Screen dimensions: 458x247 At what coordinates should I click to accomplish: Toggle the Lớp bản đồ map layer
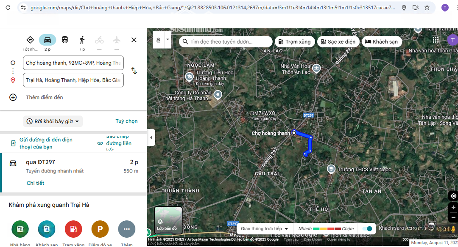(168, 220)
